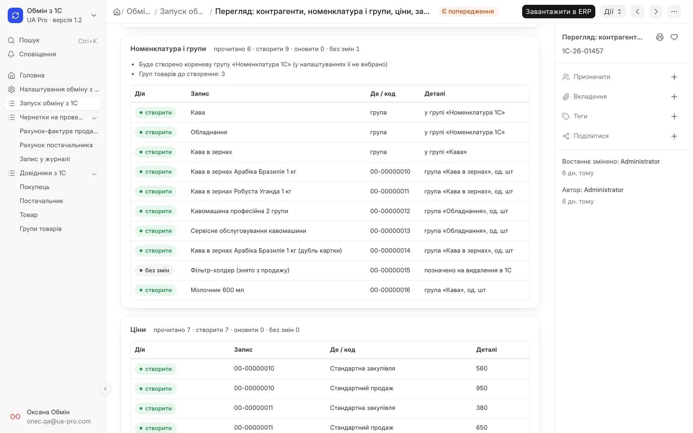The image size is (693, 433).
Task: Collapse the Чернетки на прове... section
Action: tap(94, 118)
